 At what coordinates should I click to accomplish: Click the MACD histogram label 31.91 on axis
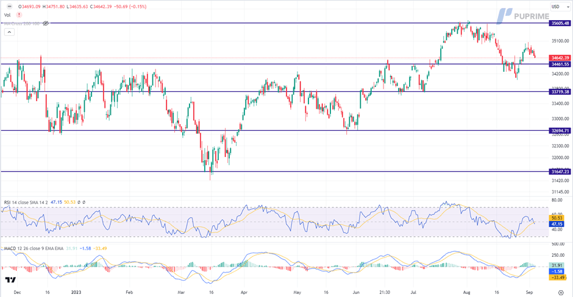[x=557, y=265]
